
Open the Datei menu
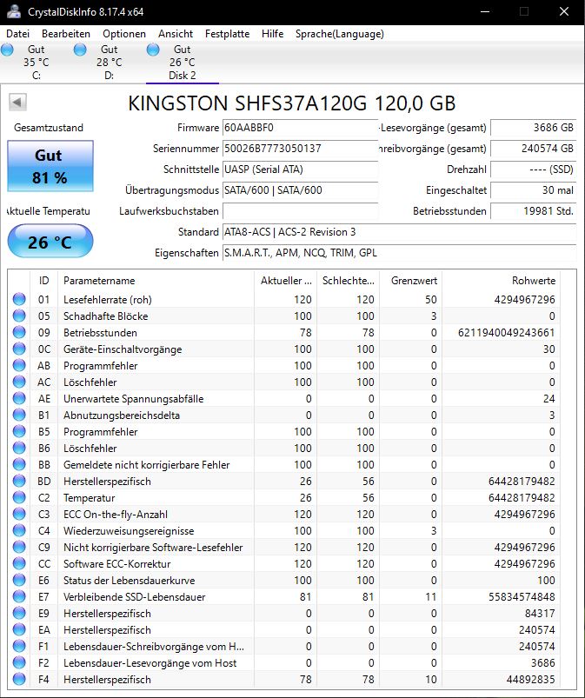tap(18, 34)
